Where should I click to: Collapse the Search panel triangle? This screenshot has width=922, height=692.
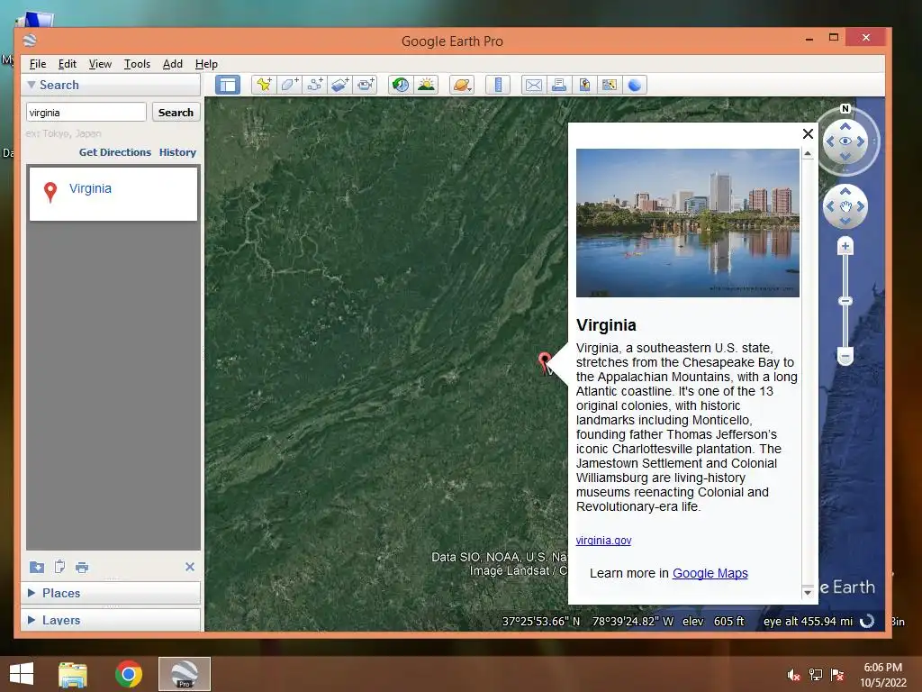click(32, 85)
